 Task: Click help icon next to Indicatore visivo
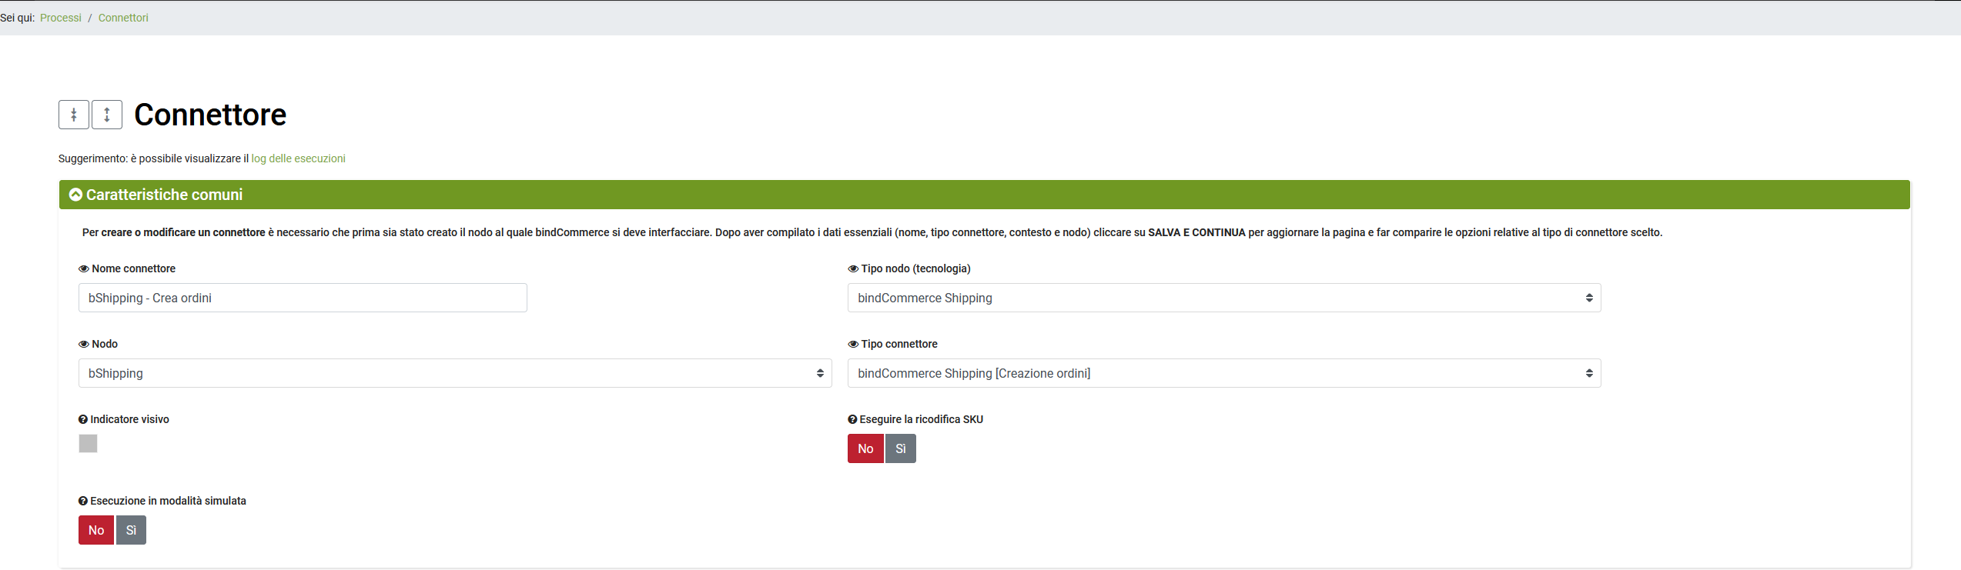click(x=83, y=419)
